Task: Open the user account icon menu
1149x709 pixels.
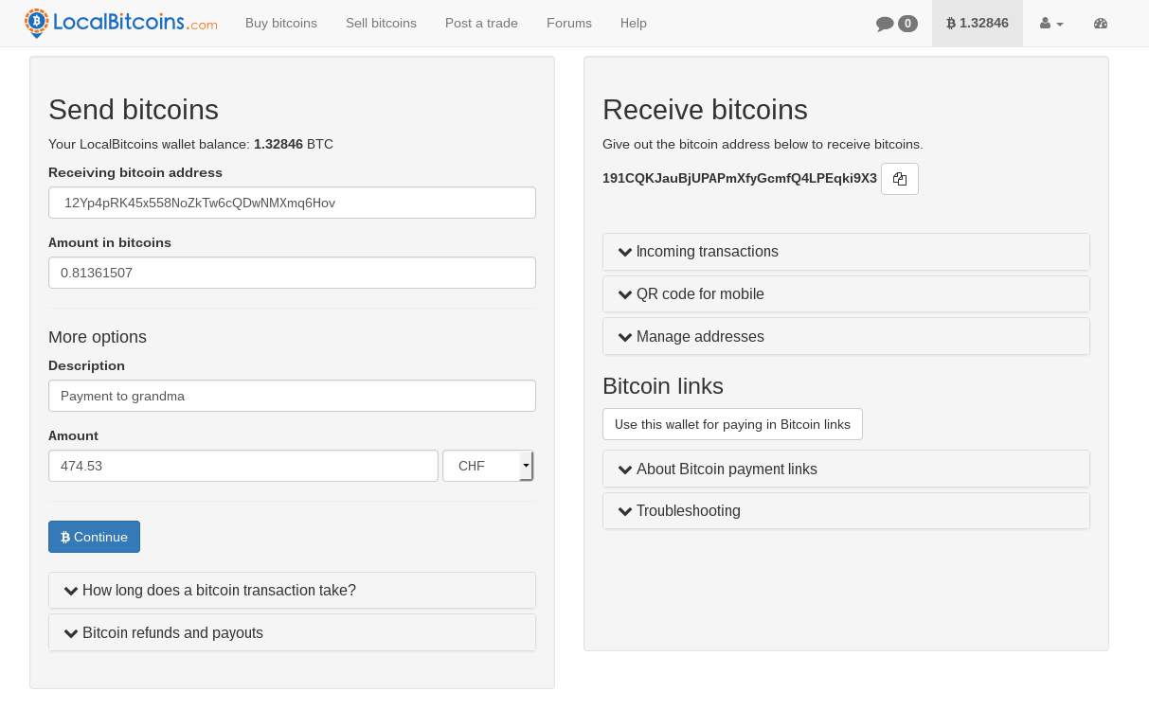Action: 1049,23
